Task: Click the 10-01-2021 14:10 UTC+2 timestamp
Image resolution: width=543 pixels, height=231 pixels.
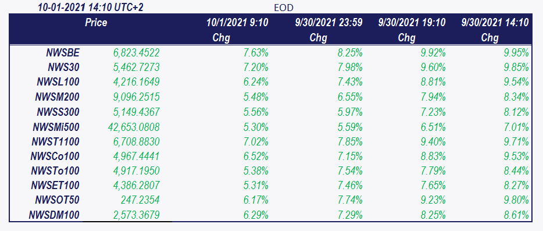Action: pos(90,8)
